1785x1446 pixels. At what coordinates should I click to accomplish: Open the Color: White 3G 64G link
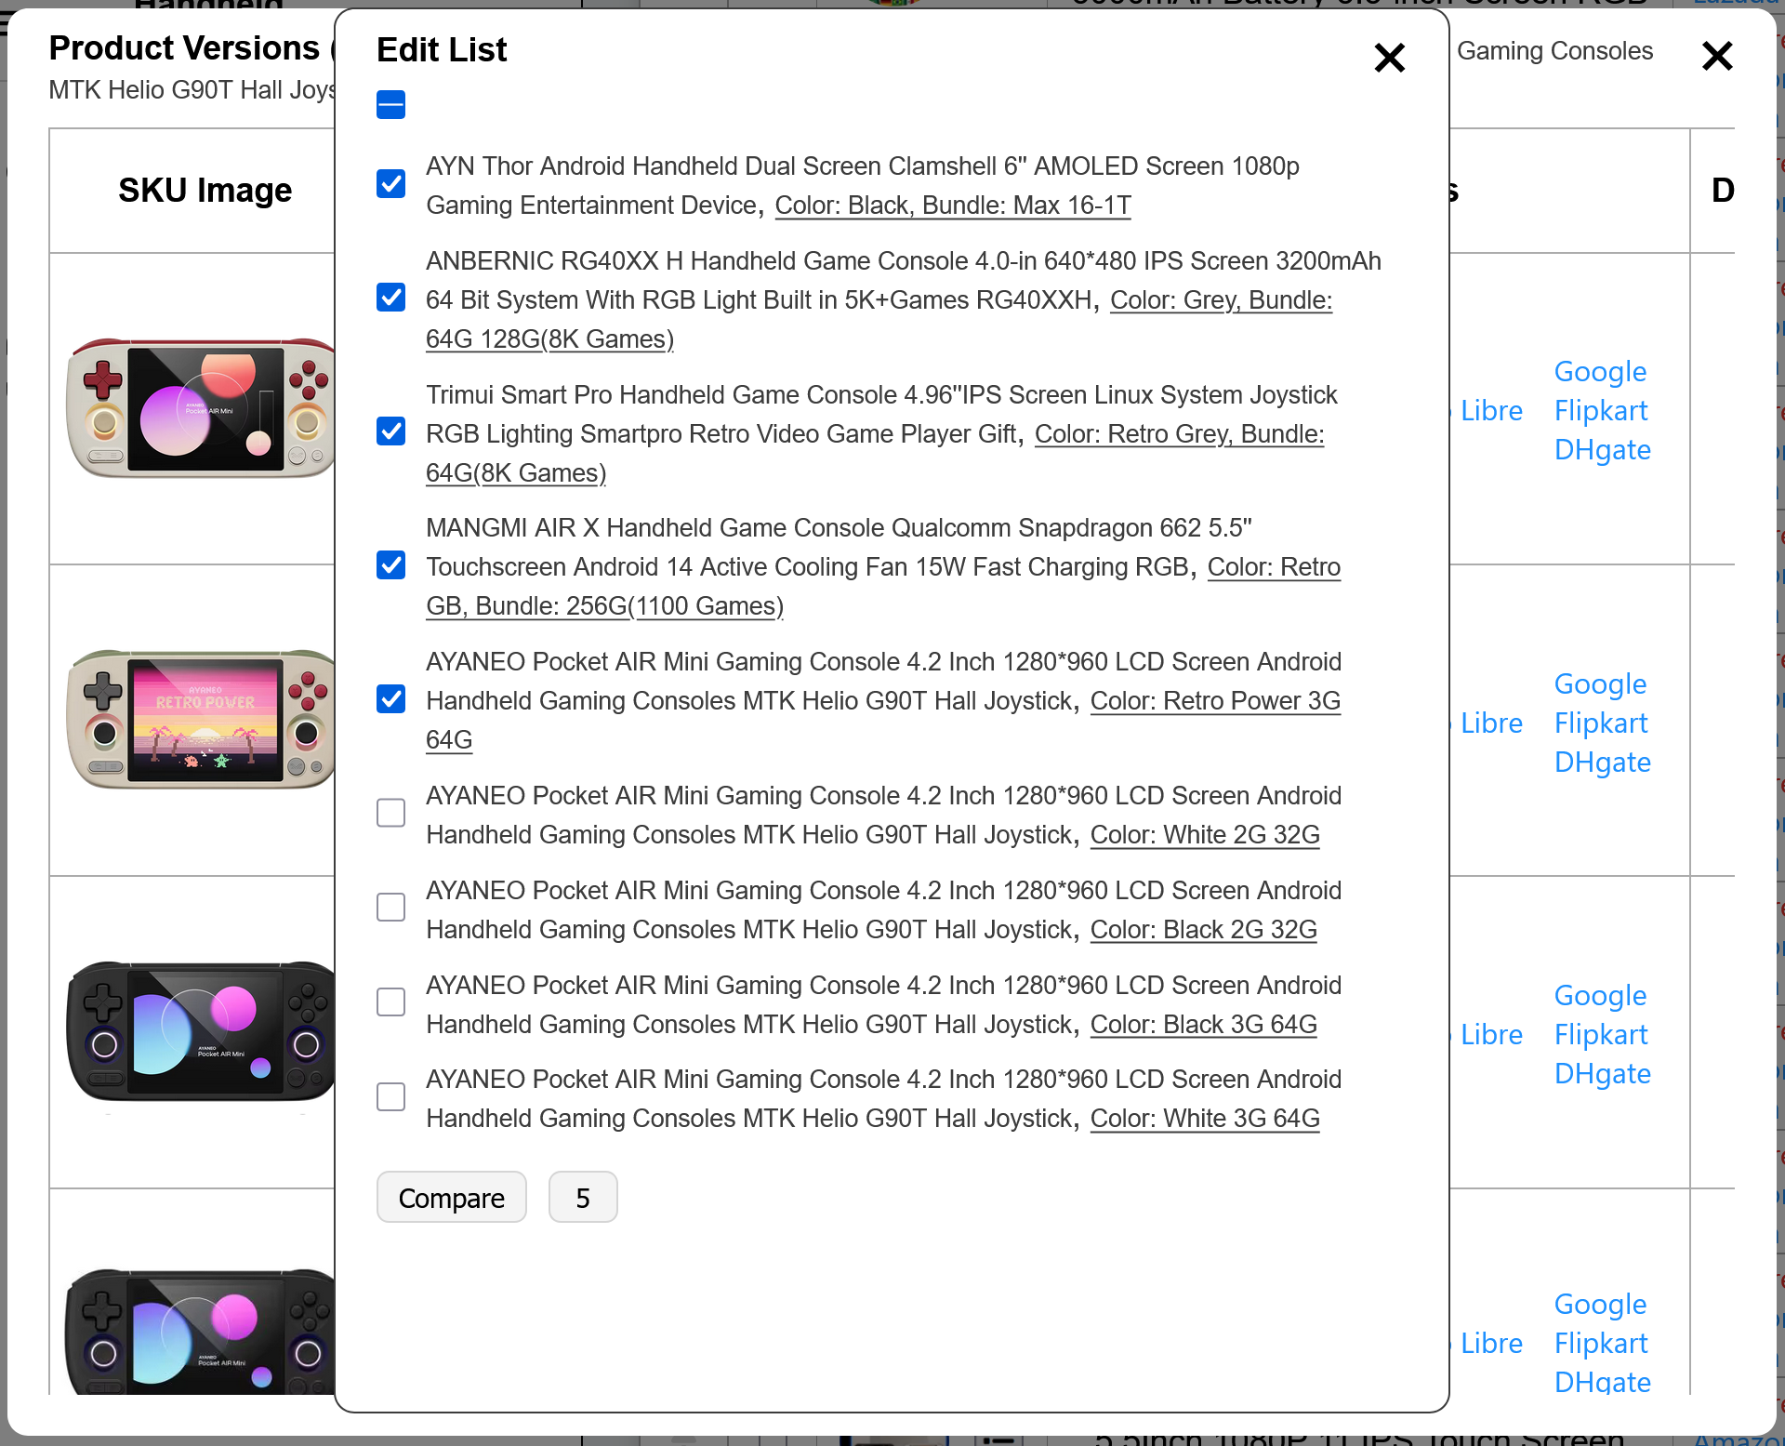click(x=1205, y=1119)
